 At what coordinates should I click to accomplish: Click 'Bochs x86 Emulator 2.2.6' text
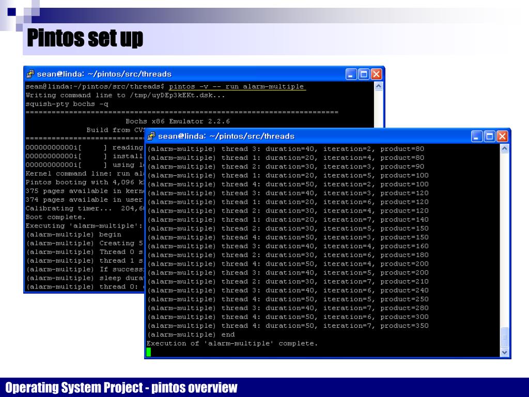tap(178, 121)
